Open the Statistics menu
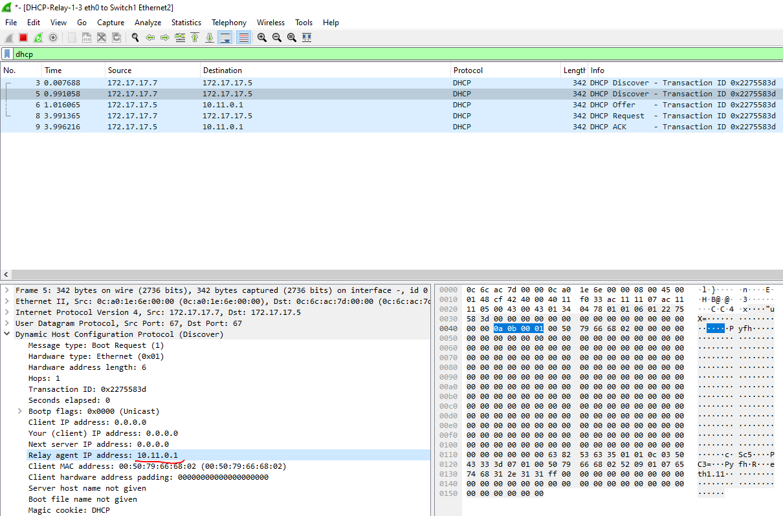The height and width of the screenshot is (516, 783). pos(186,23)
